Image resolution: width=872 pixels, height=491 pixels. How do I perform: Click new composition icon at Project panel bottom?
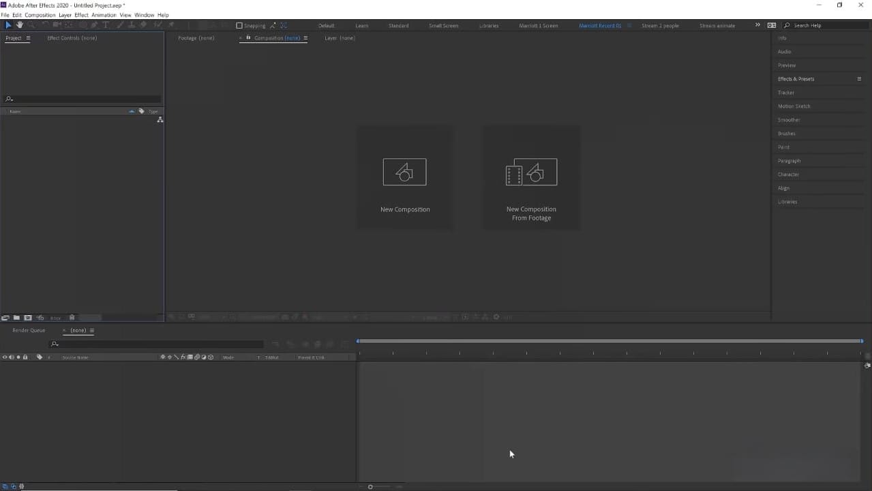pyautogui.click(x=28, y=318)
